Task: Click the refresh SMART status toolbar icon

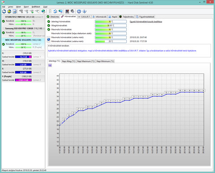Action: coord(4,11)
